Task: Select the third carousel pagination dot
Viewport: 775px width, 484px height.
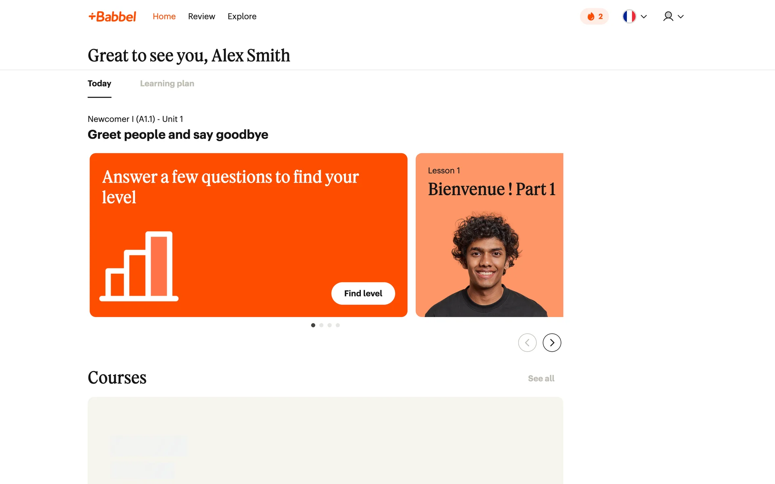Action: point(330,325)
